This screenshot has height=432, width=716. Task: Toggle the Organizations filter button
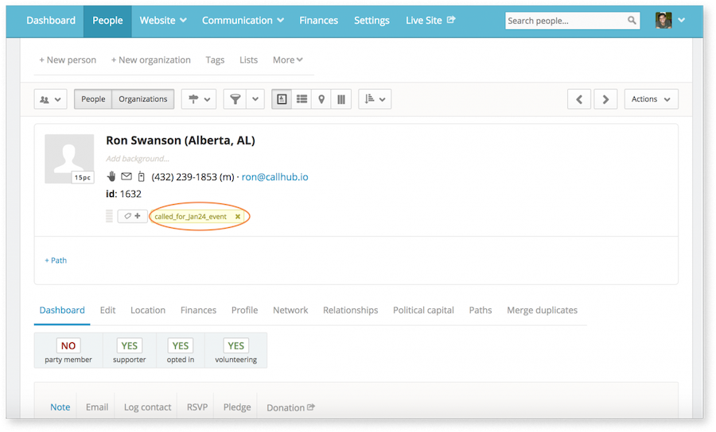(143, 99)
